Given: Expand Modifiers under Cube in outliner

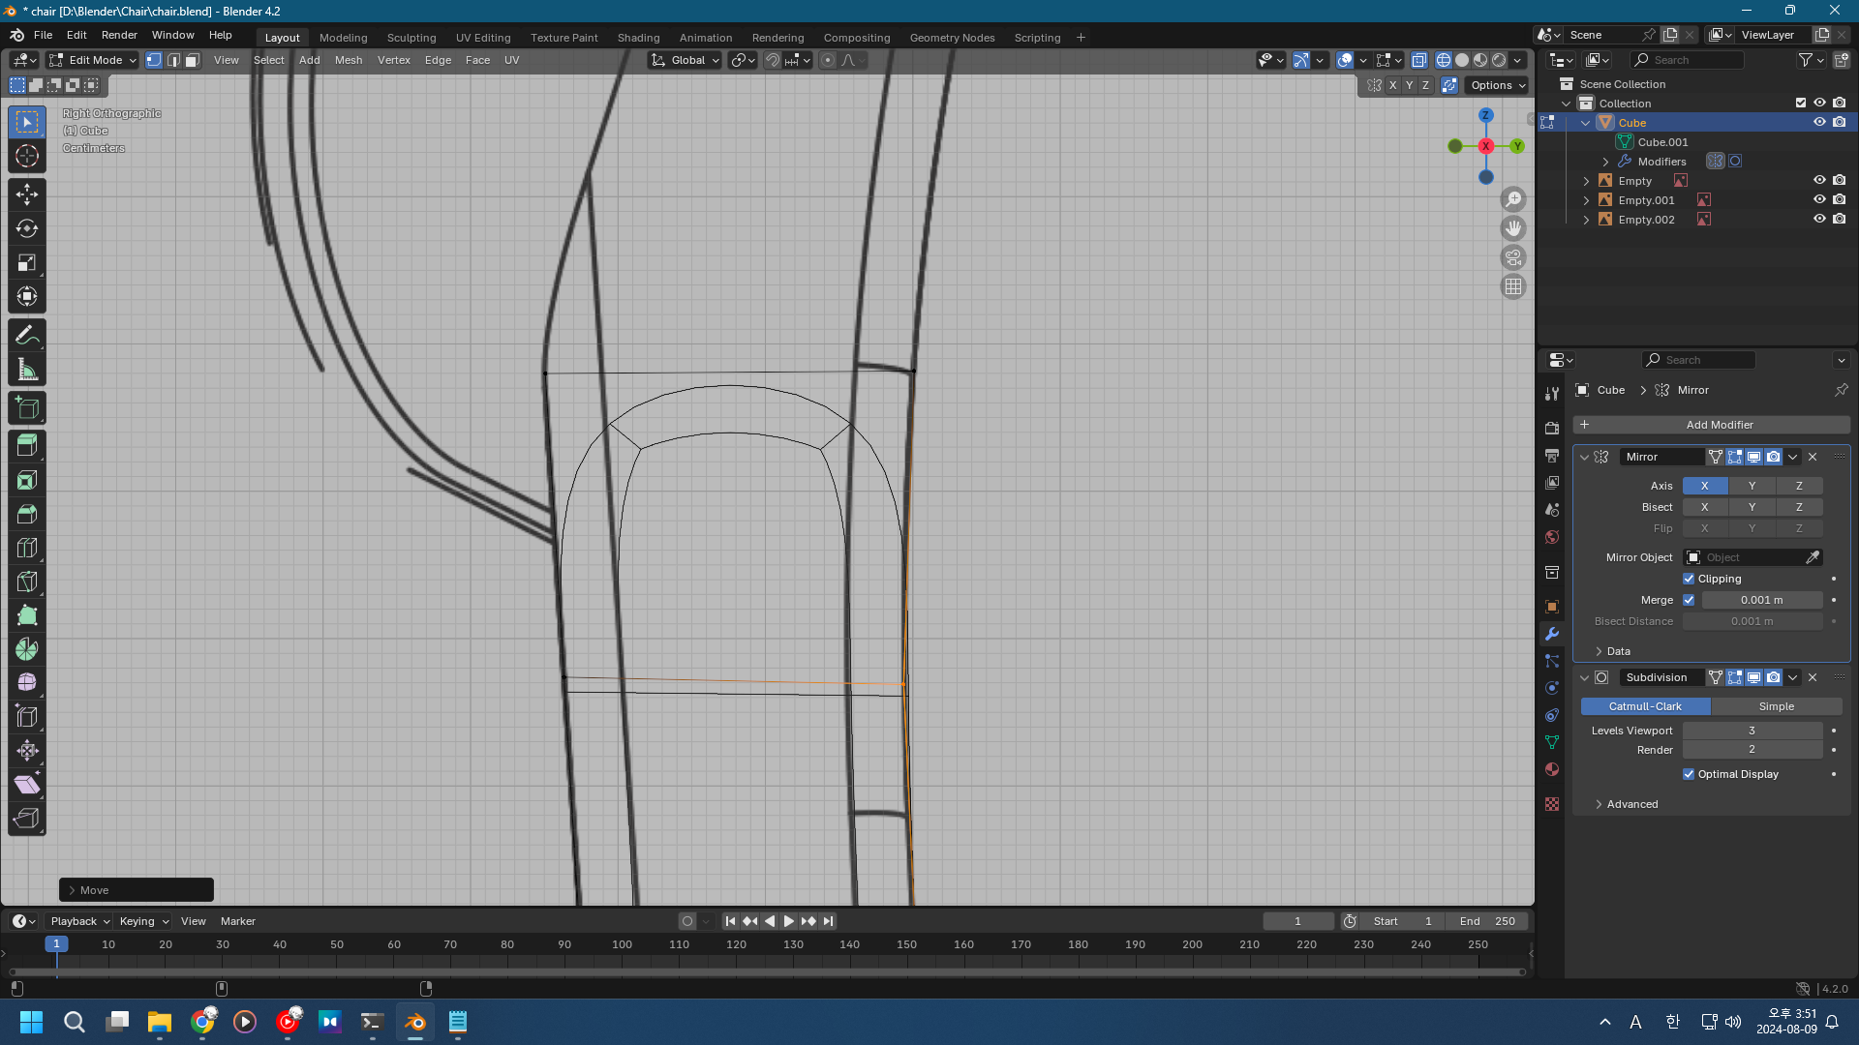Looking at the screenshot, I should (1605, 162).
